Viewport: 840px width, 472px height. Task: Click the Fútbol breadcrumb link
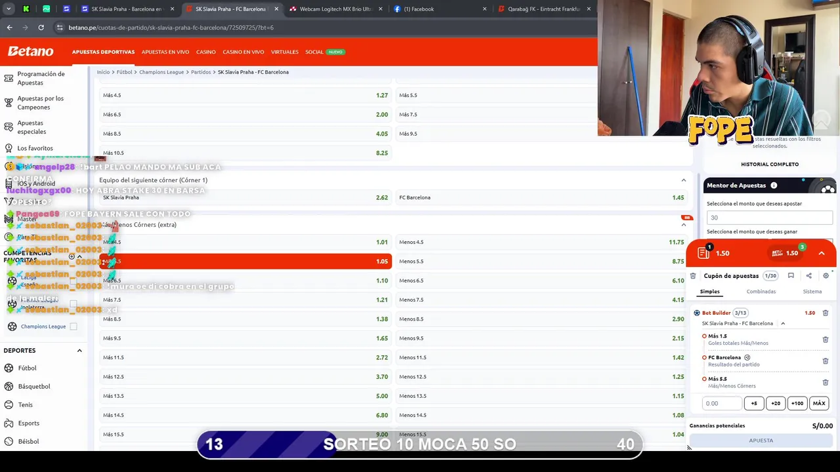pos(125,72)
